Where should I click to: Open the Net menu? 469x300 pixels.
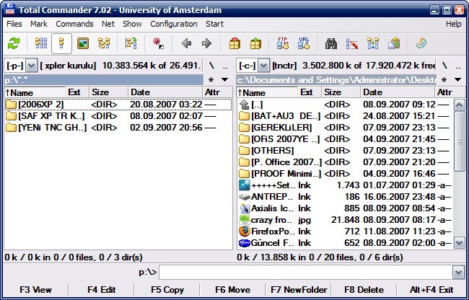coord(108,24)
